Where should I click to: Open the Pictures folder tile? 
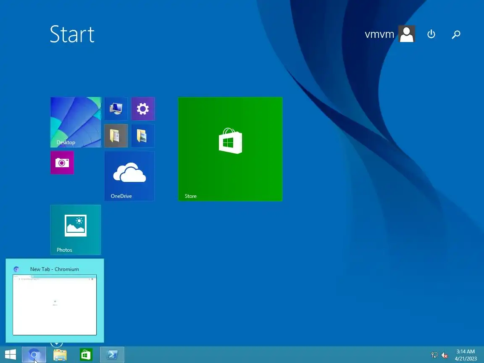pos(143,136)
